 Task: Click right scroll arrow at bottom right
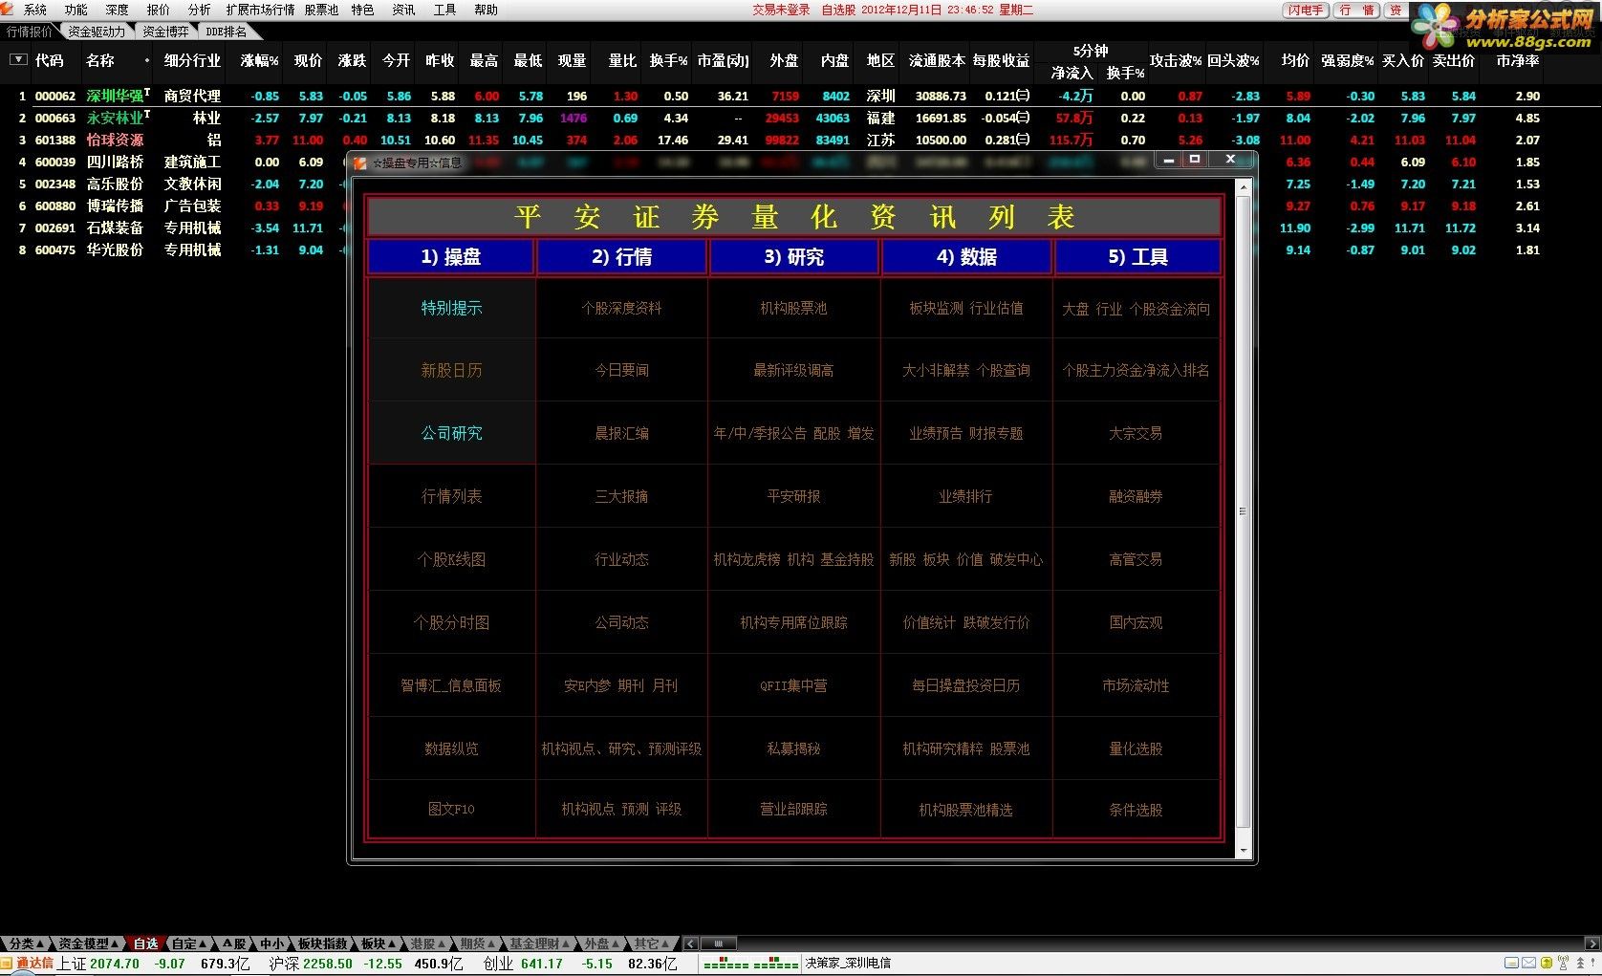point(1592,943)
